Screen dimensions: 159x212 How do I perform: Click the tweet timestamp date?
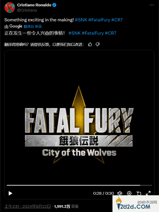click(x=28, y=207)
